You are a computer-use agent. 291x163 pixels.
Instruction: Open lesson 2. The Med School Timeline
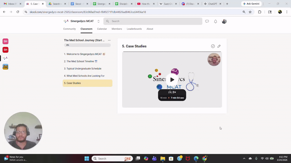[88, 61]
